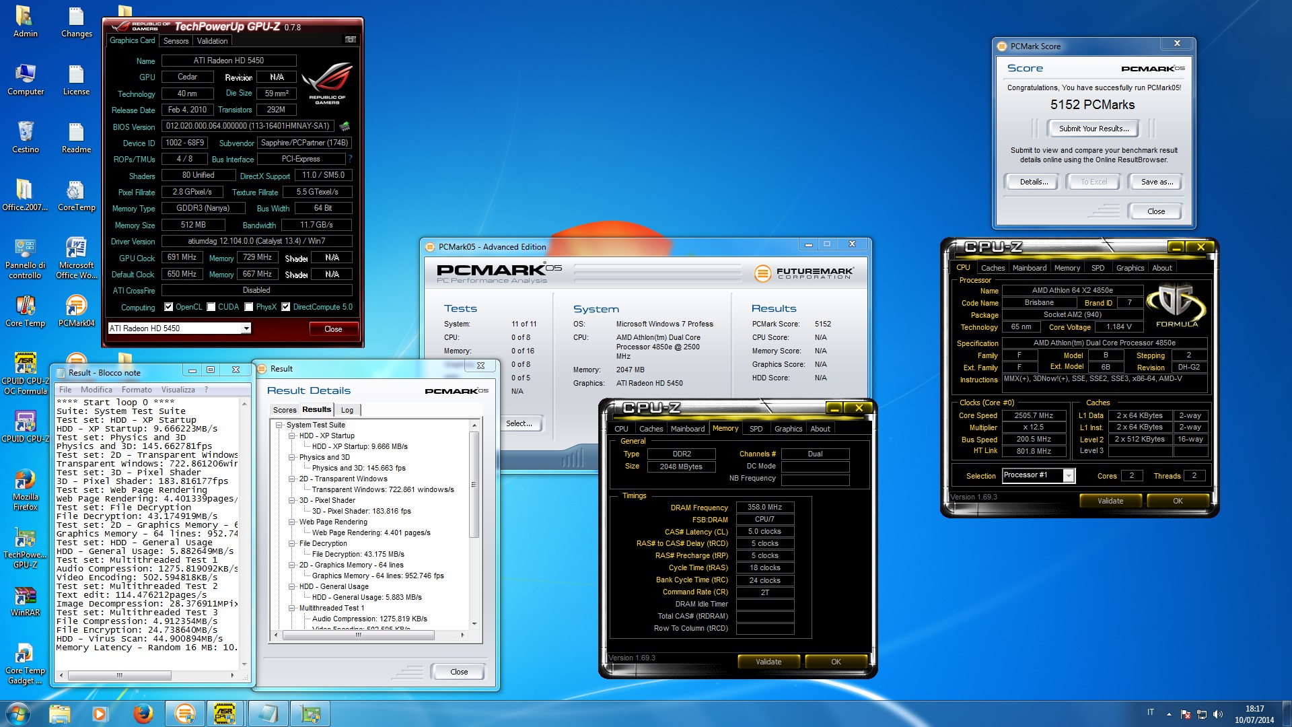This screenshot has height=727, width=1292.
Task: Click Validate in the CPU-Z Memory window
Action: tap(768, 662)
